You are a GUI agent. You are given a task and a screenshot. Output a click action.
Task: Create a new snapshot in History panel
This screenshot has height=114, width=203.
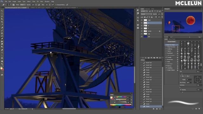pos(157,109)
